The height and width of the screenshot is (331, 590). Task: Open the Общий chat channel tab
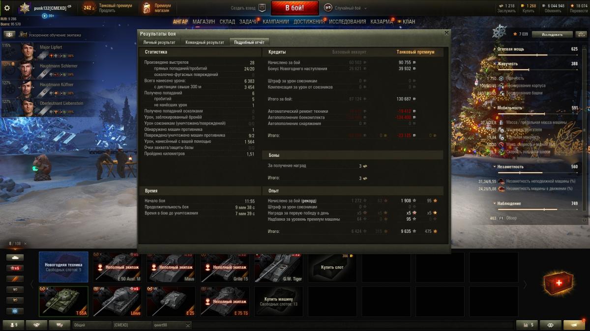coord(91,325)
